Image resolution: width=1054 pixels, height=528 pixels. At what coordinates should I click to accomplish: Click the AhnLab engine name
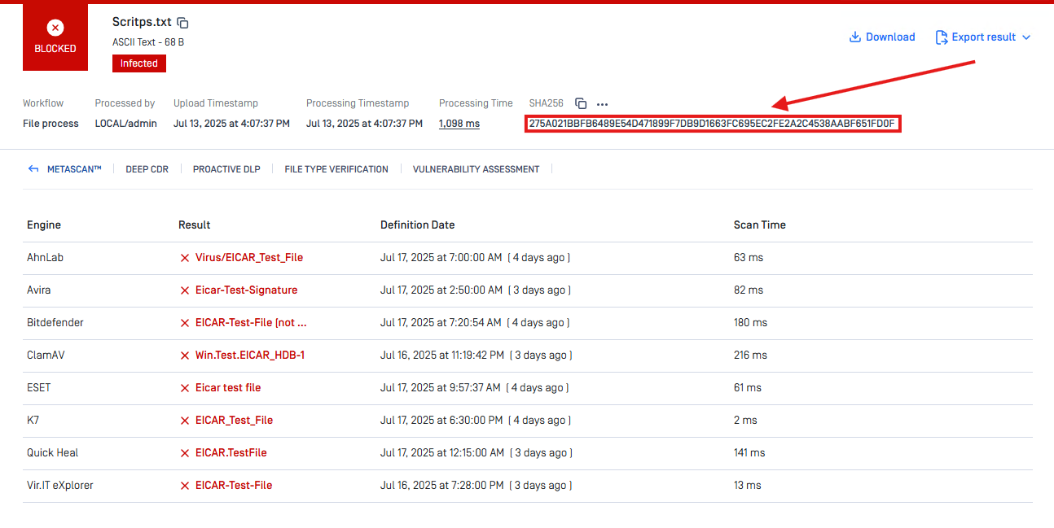pos(45,257)
